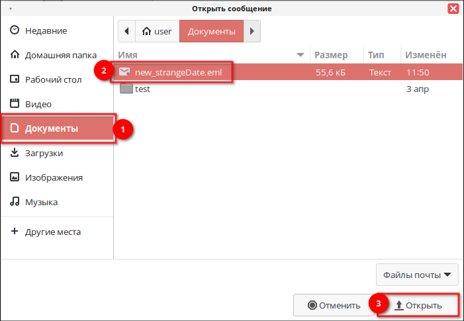
Task: Click the Recent clock icon in sidebar
Action: (x=15, y=31)
